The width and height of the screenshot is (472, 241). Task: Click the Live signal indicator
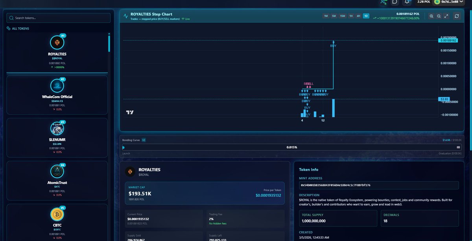[185, 19]
